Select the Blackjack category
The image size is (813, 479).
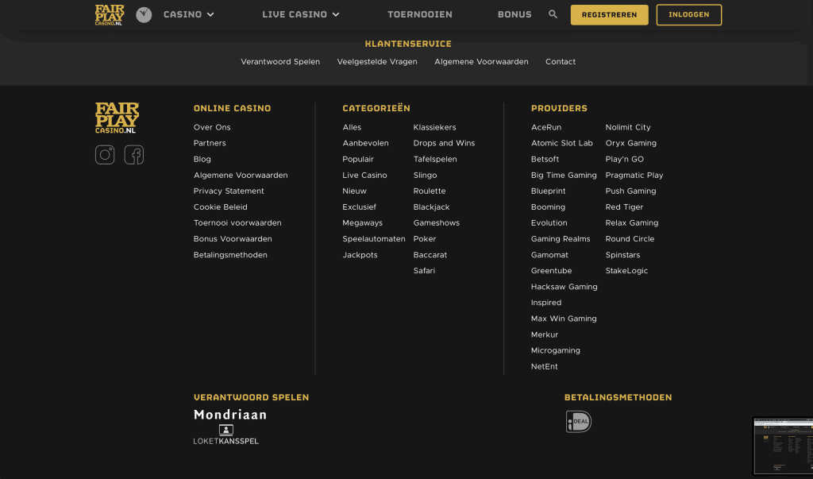pos(431,207)
